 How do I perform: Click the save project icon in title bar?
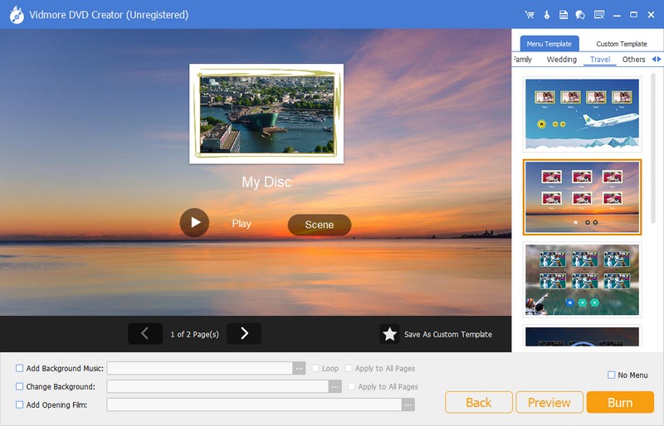564,15
